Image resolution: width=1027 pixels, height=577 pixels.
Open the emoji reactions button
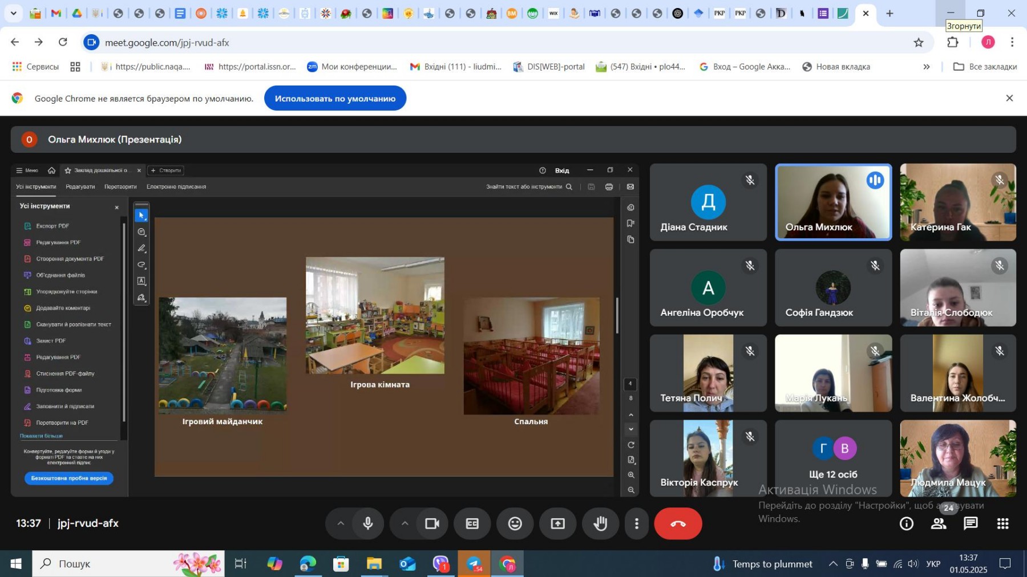point(515,523)
